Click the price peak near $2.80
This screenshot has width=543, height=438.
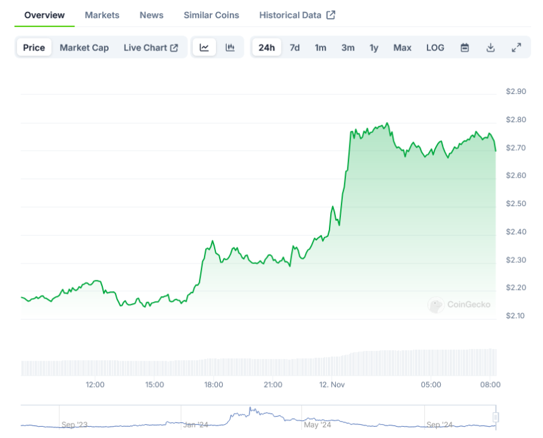(386, 124)
